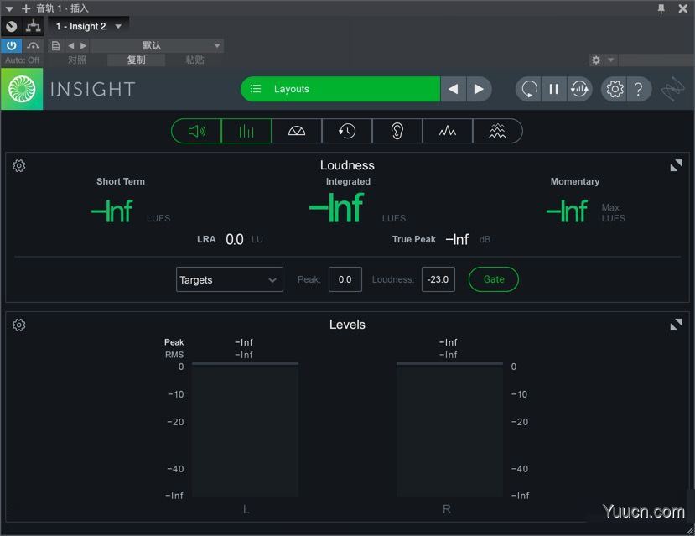This screenshot has height=536, width=695.
Task: Click the 复制 copy button
Action: pos(136,60)
